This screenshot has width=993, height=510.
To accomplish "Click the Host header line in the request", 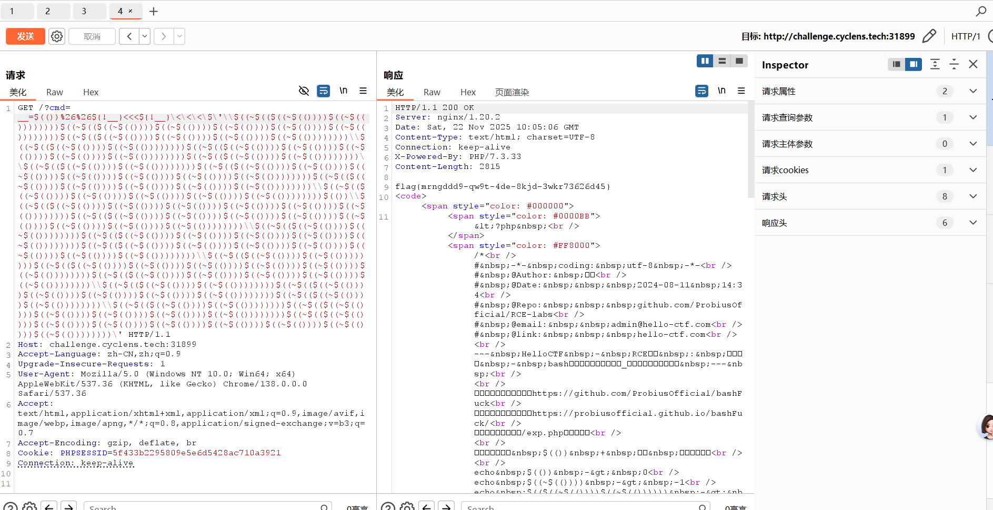I will (107, 344).
